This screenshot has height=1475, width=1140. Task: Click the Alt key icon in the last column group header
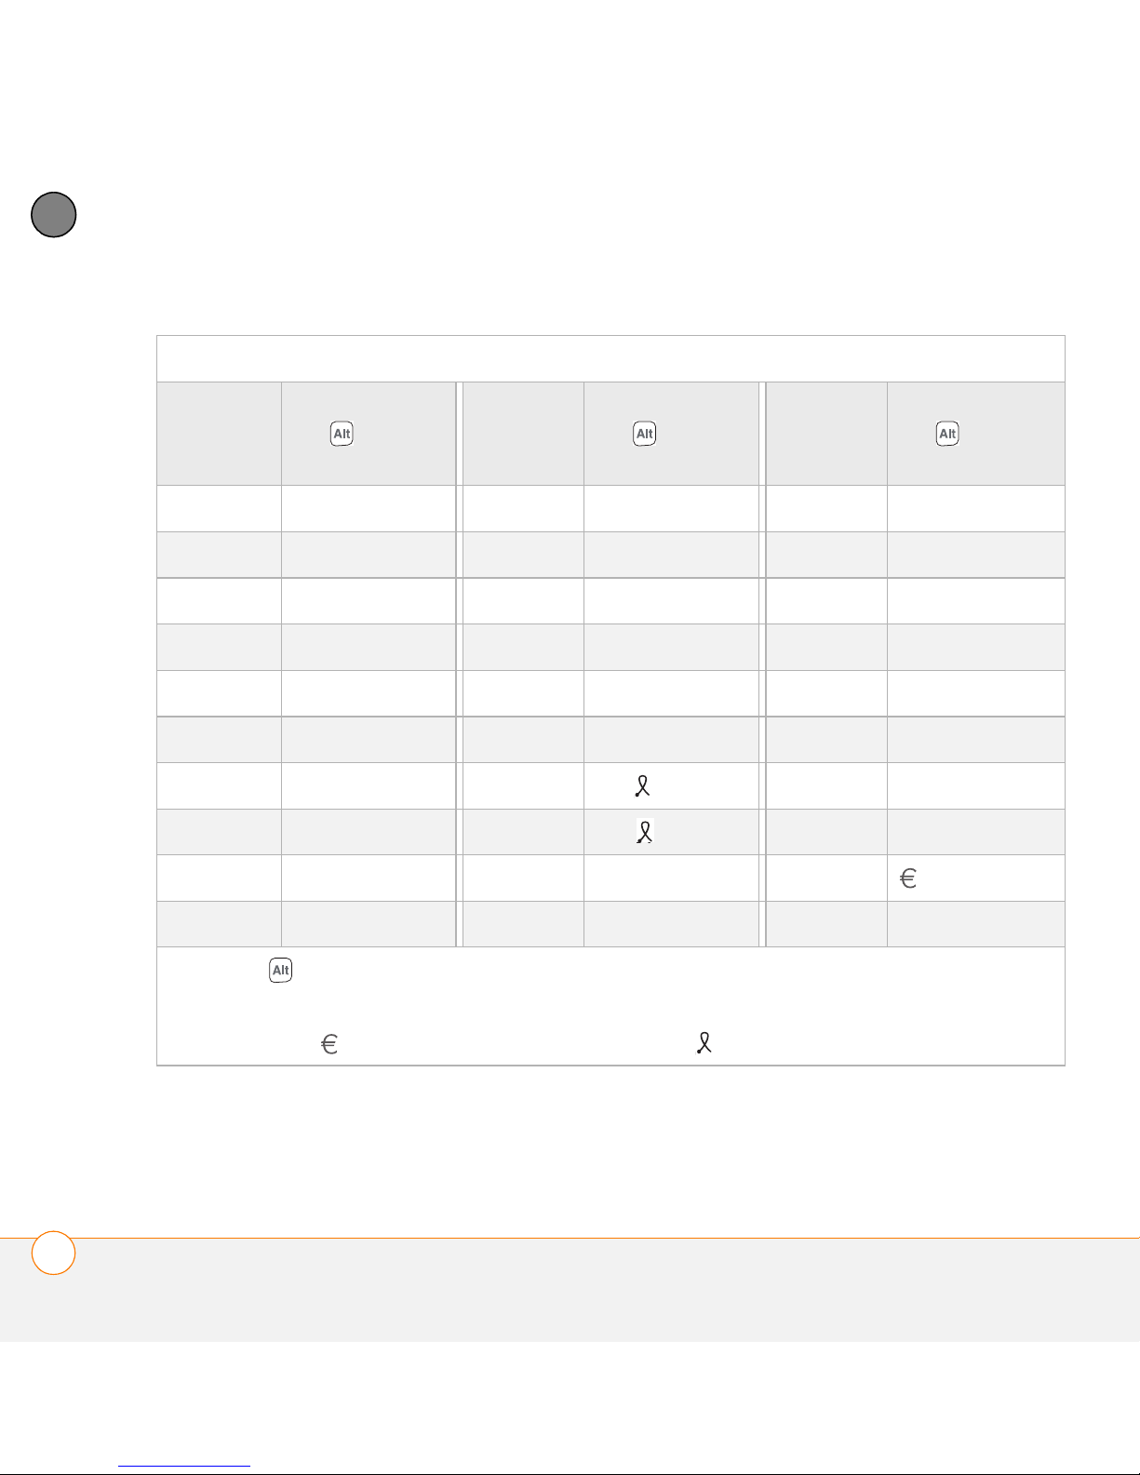pyautogui.click(x=946, y=434)
